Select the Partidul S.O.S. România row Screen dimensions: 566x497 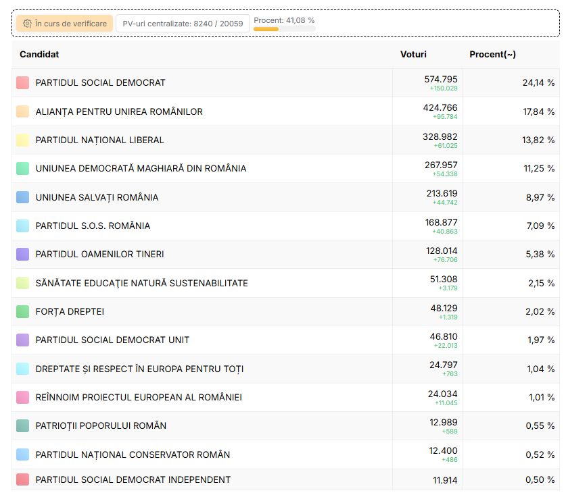(x=93, y=226)
